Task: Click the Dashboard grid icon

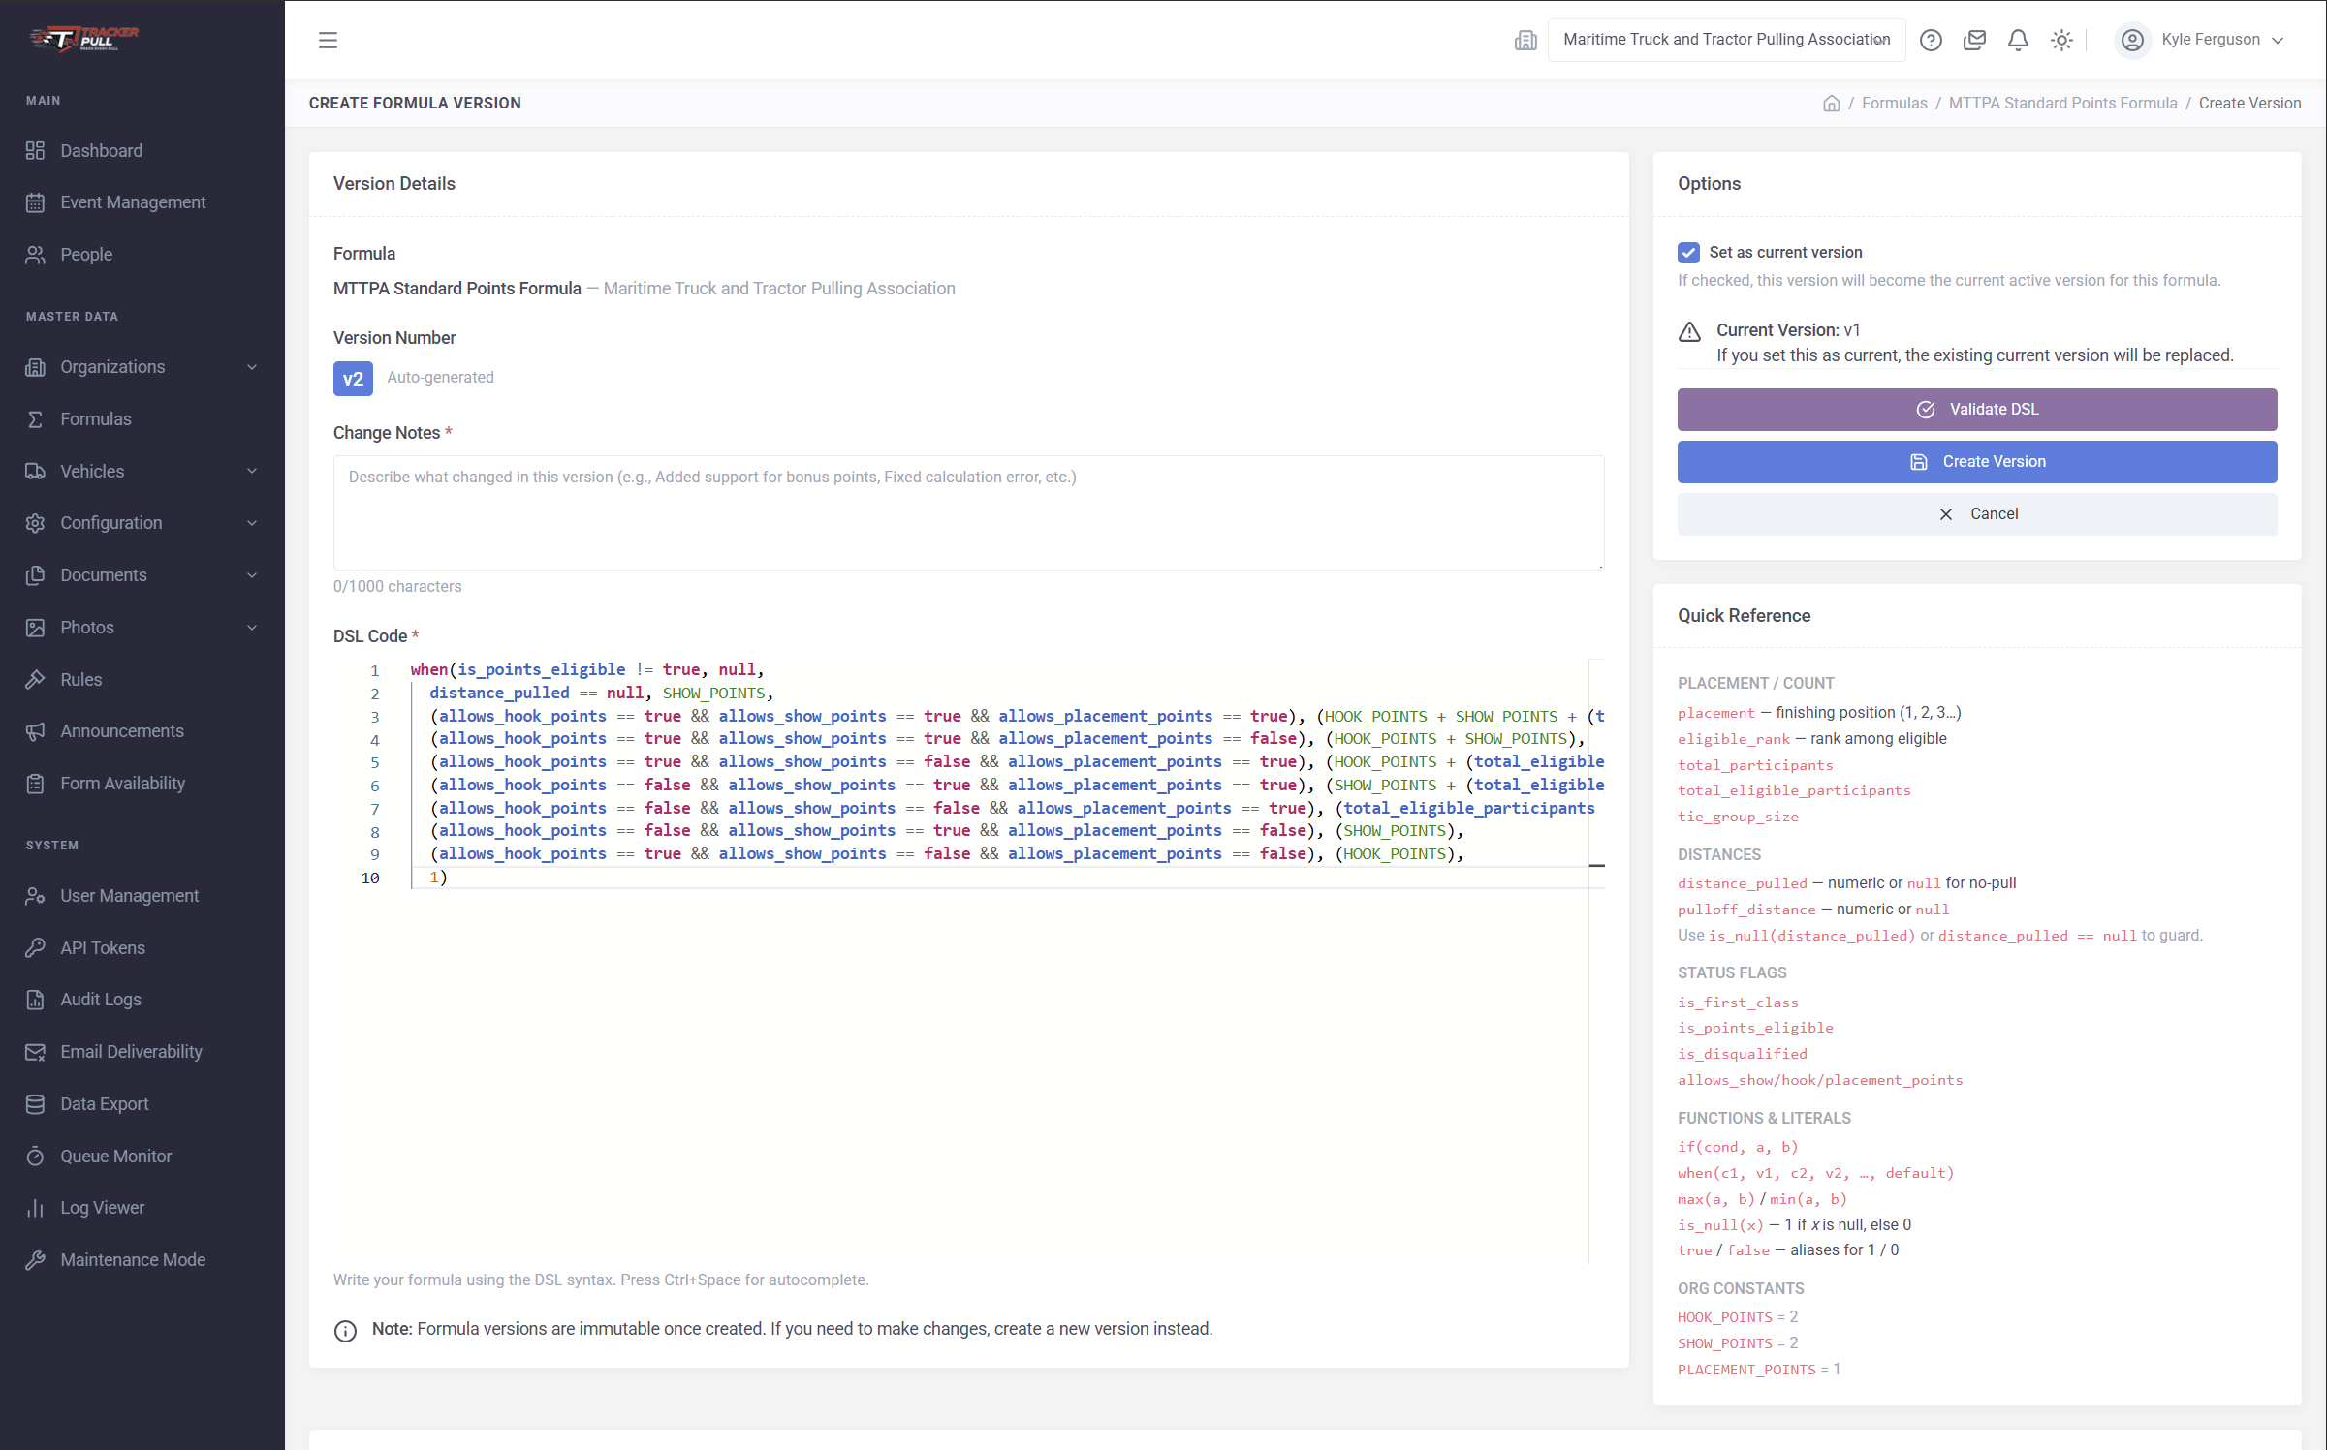Action: pyautogui.click(x=36, y=150)
